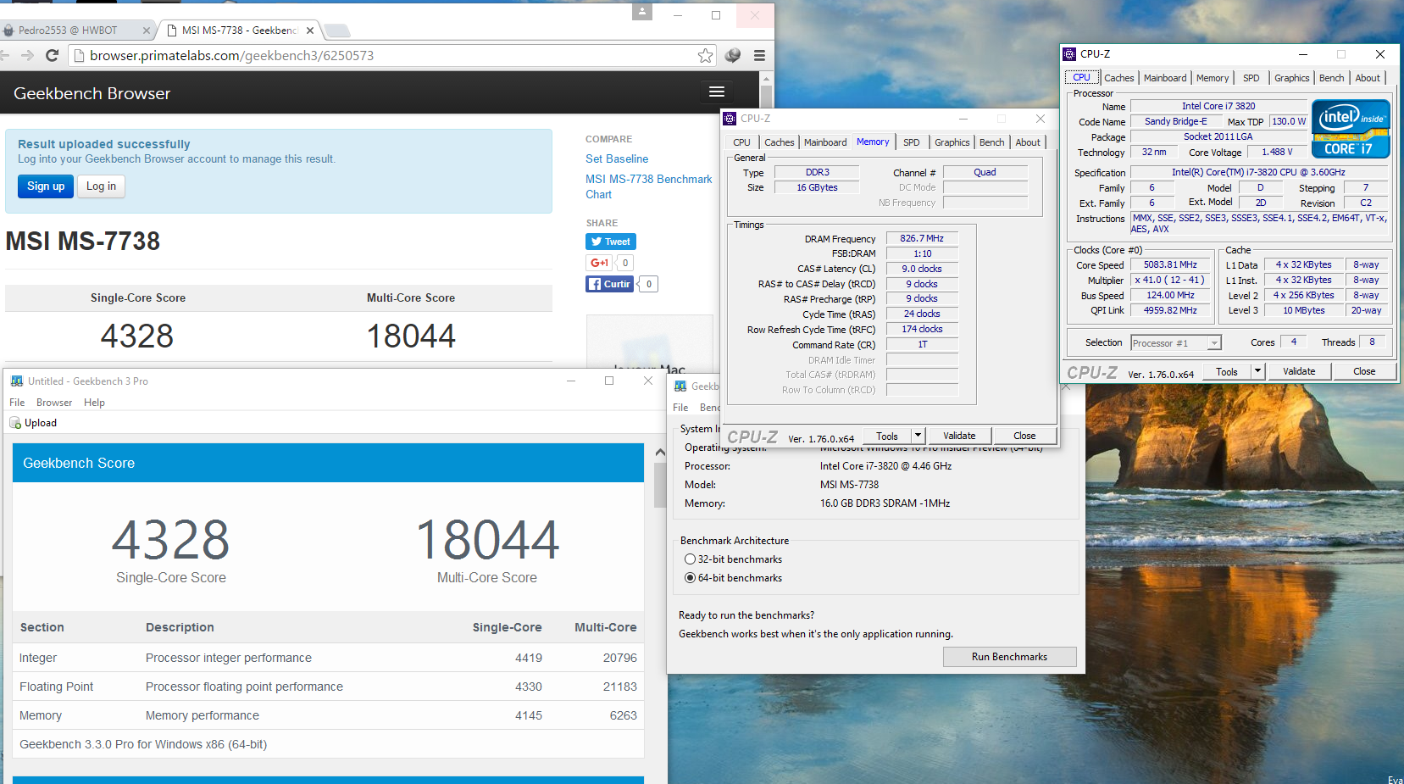Click Chrome page vertical scrollbar

pos(766,95)
